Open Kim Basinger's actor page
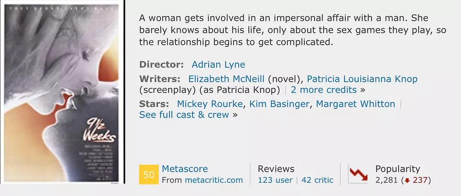 pos(279,104)
